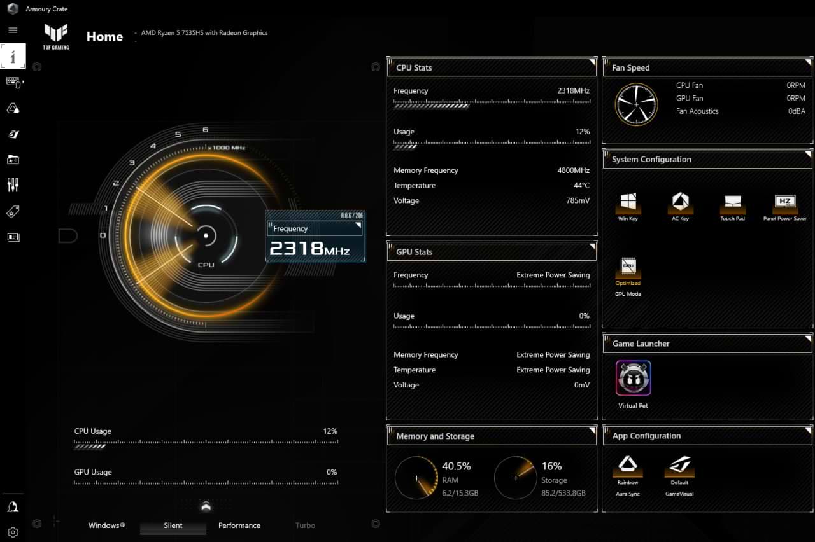Expand the Memory and Storage panel corner
The height and width of the screenshot is (542, 815).
[x=592, y=431]
